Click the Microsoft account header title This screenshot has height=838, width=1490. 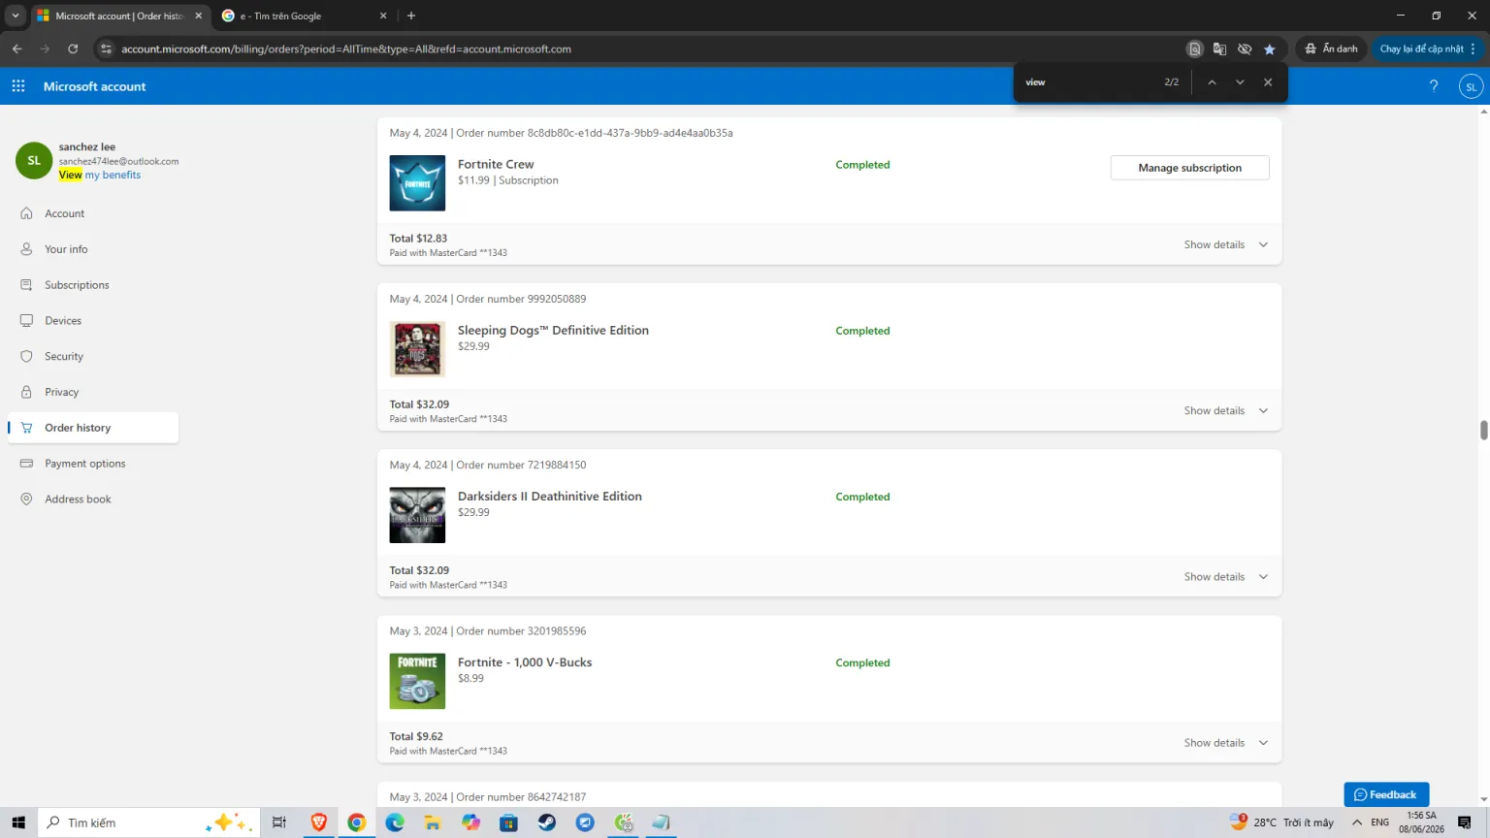[x=95, y=86]
